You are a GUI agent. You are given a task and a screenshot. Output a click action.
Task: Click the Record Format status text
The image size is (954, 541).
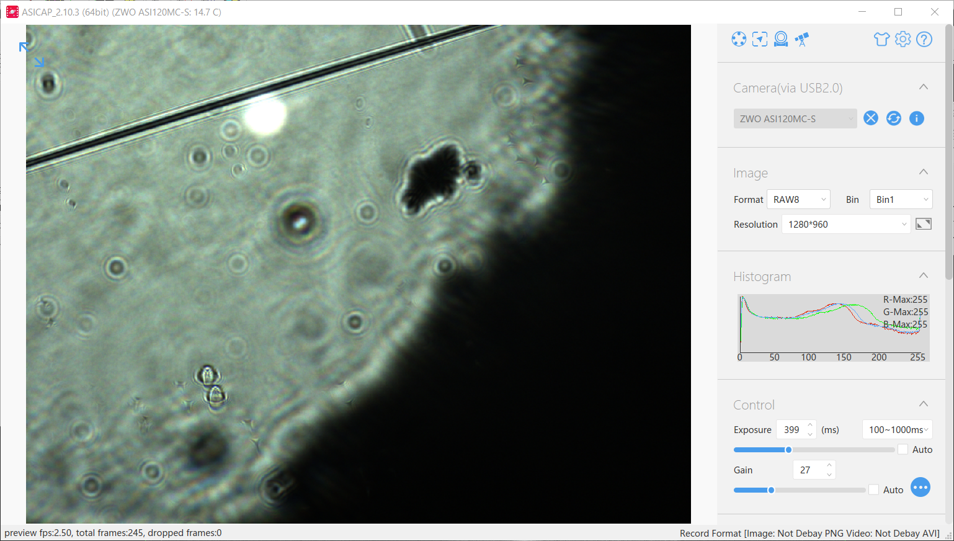point(809,533)
